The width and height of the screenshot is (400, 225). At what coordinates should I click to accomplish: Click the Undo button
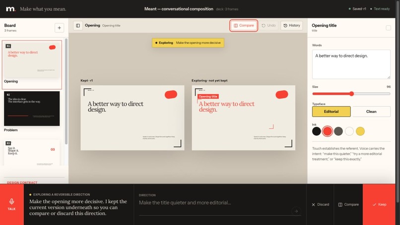[268, 25]
